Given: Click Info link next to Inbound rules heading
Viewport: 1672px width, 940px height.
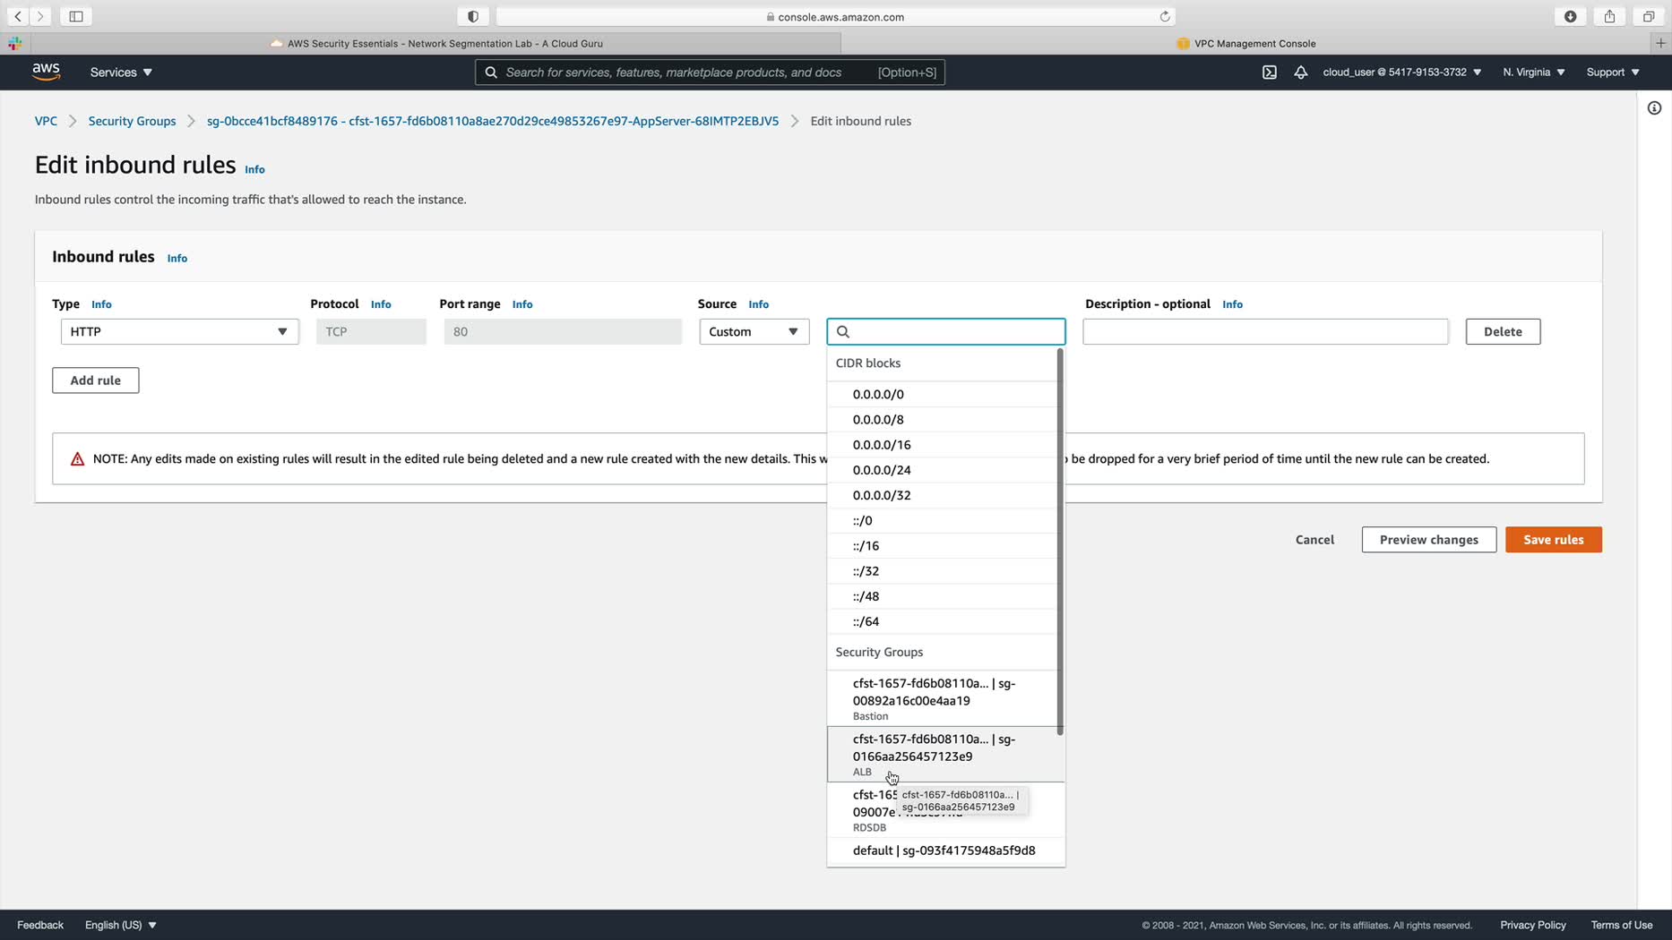Looking at the screenshot, I should [177, 258].
